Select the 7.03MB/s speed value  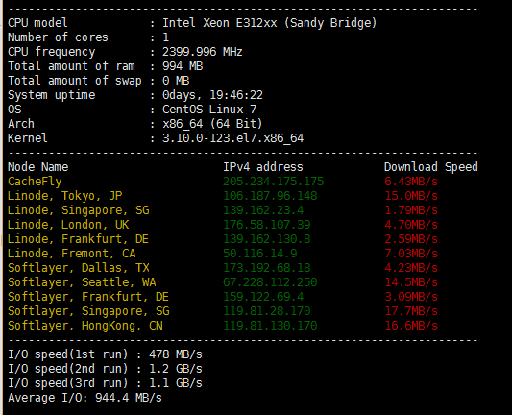click(x=411, y=254)
